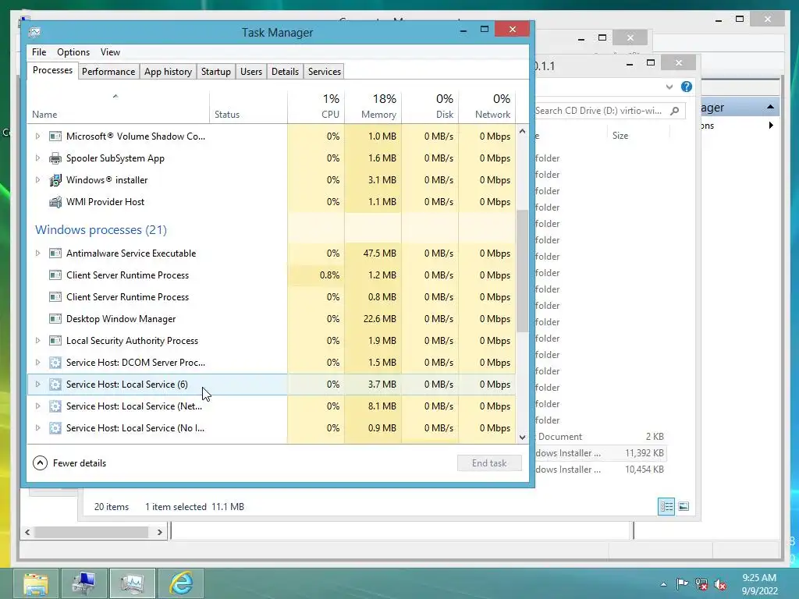Click the Fewer details button
This screenshot has height=599, width=799.
click(x=69, y=463)
